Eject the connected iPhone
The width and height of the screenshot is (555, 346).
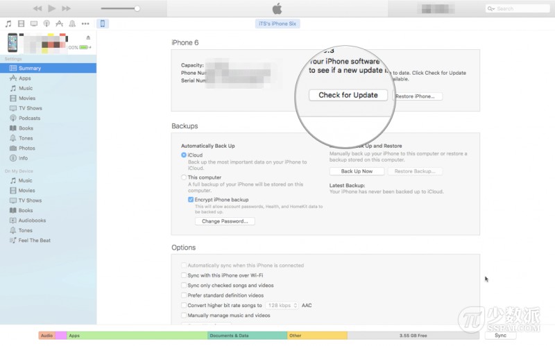[88, 37]
